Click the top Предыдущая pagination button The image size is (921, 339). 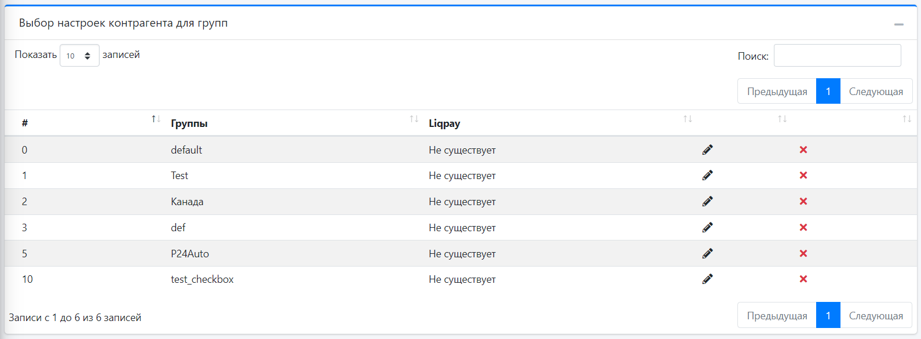click(x=777, y=92)
